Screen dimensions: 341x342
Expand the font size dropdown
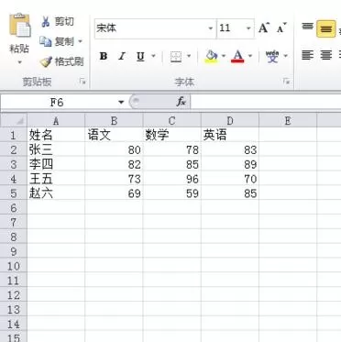(x=248, y=28)
